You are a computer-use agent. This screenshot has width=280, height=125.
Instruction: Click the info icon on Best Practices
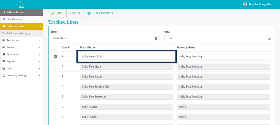89,13
